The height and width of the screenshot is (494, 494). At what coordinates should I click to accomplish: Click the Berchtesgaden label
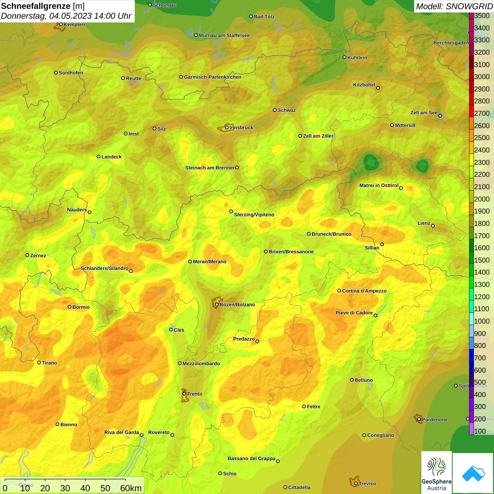coord(451,43)
